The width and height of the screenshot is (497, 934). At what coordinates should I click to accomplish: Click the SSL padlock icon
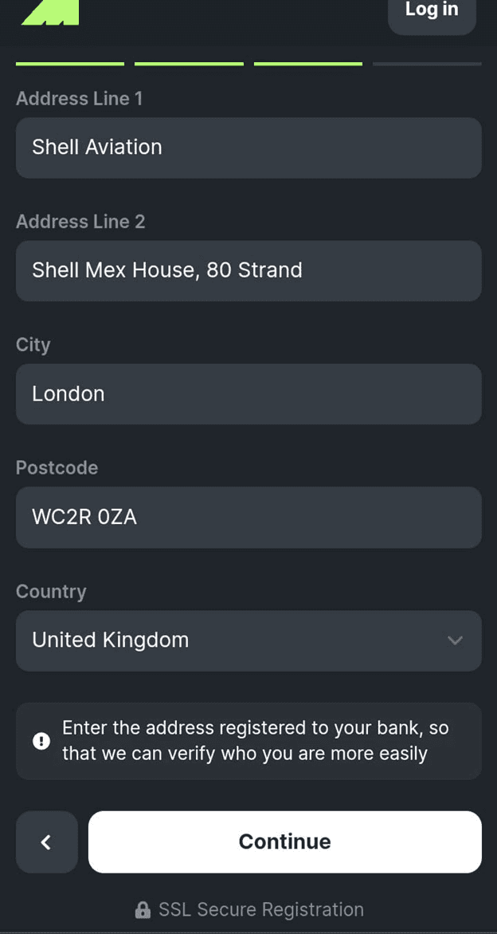click(143, 910)
